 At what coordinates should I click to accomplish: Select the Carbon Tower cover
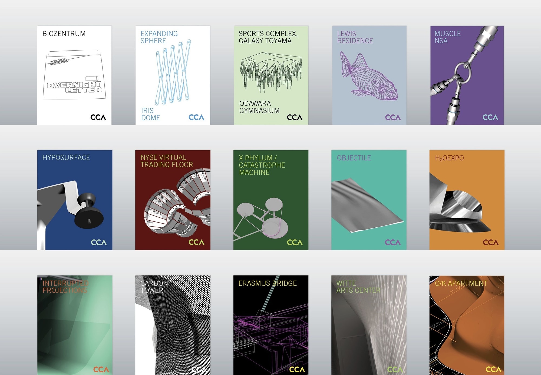173,325
